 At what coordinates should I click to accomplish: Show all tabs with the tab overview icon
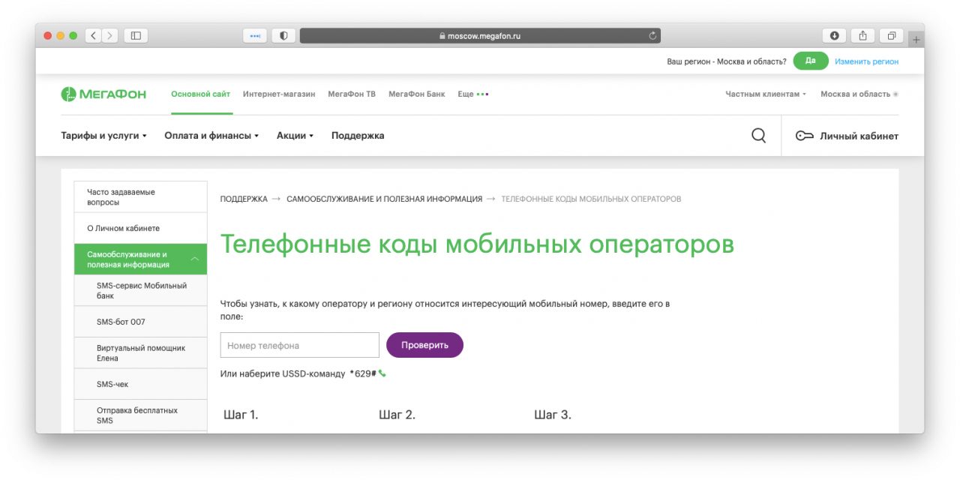click(x=891, y=34)
